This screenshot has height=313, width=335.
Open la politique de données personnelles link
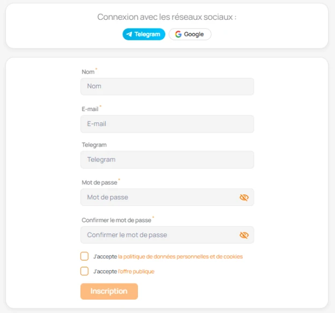[180, 257]
